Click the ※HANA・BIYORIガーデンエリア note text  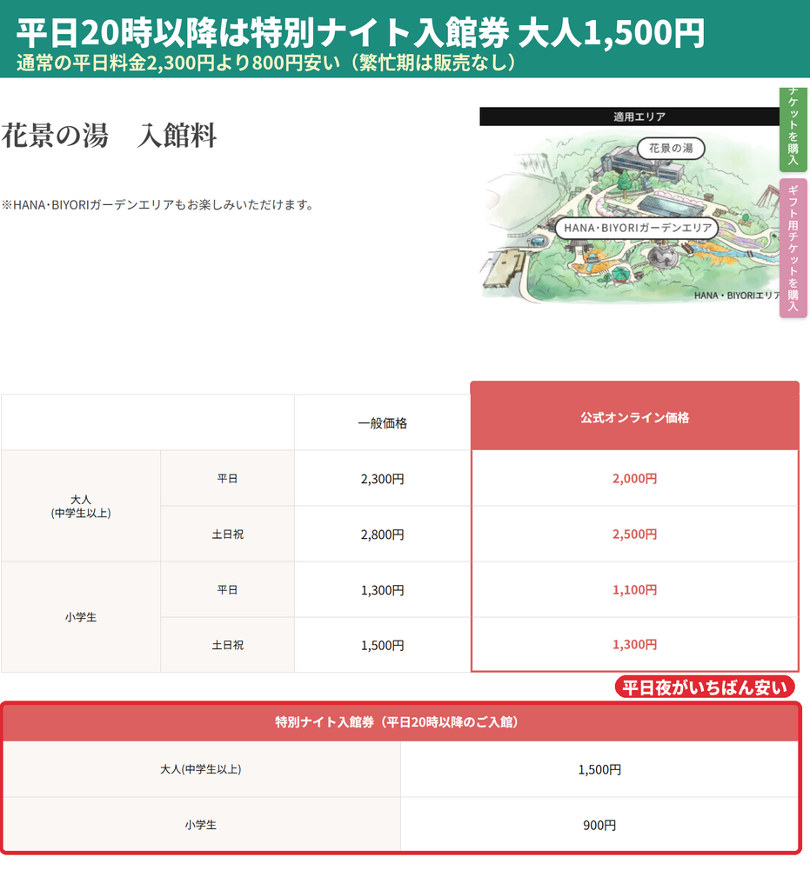coord(158,204)
